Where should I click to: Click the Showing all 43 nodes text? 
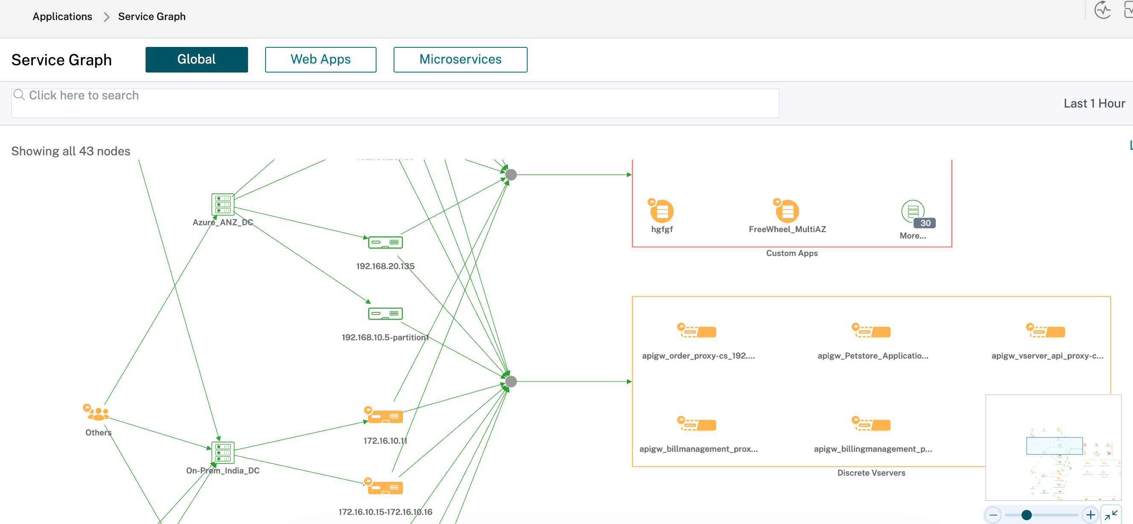click(x=71, y=151)
